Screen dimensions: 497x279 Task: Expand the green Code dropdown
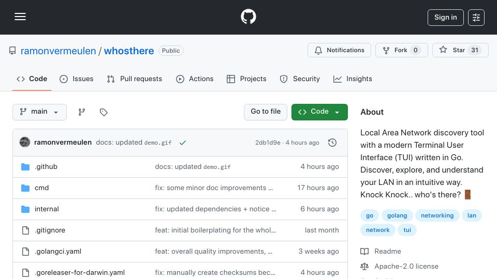(x=319, y=112)
